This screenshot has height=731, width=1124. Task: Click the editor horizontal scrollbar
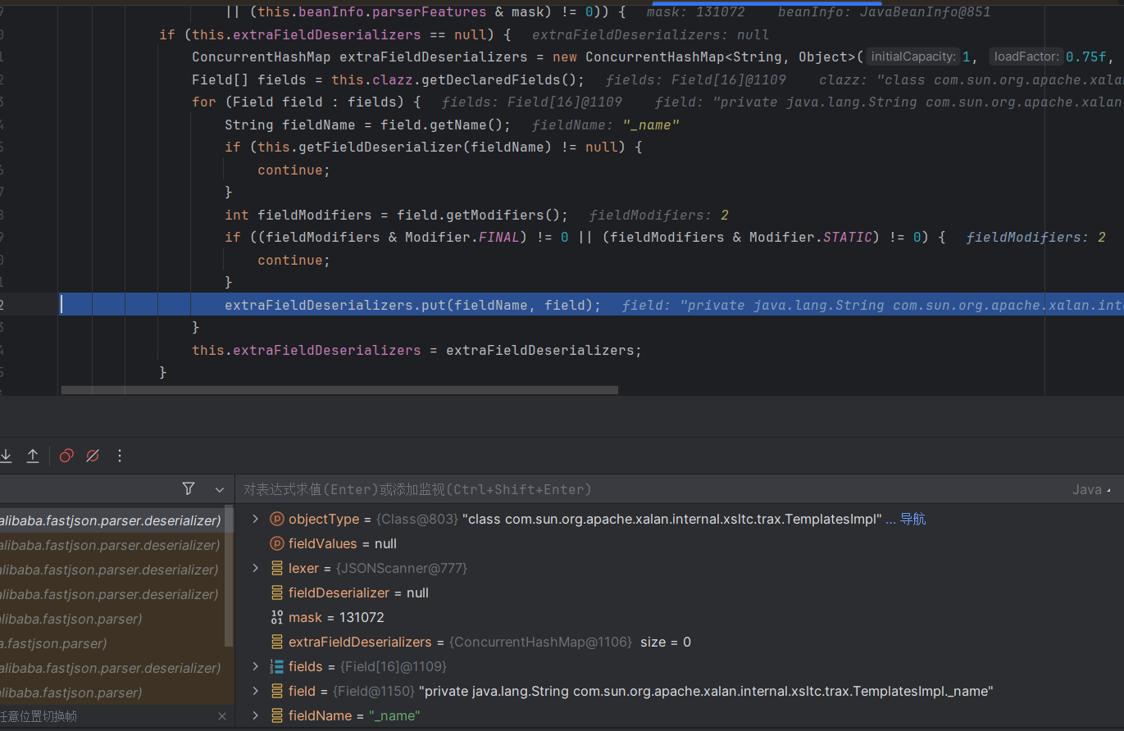(339, 390)
